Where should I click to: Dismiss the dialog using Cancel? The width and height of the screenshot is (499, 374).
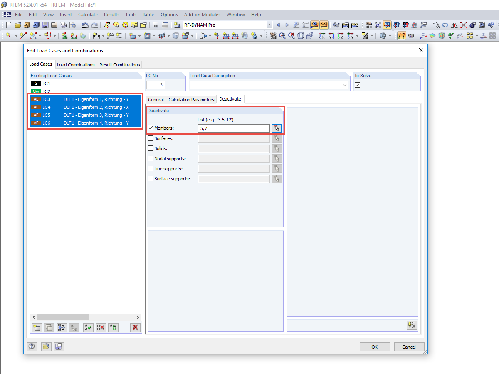tap(409, 347)
